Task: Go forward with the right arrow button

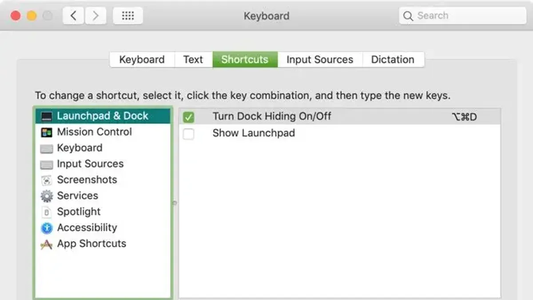Action: click(95, 16)
